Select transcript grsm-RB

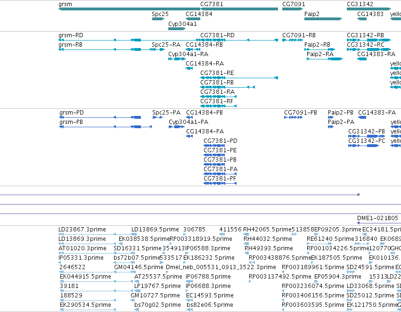70,45
